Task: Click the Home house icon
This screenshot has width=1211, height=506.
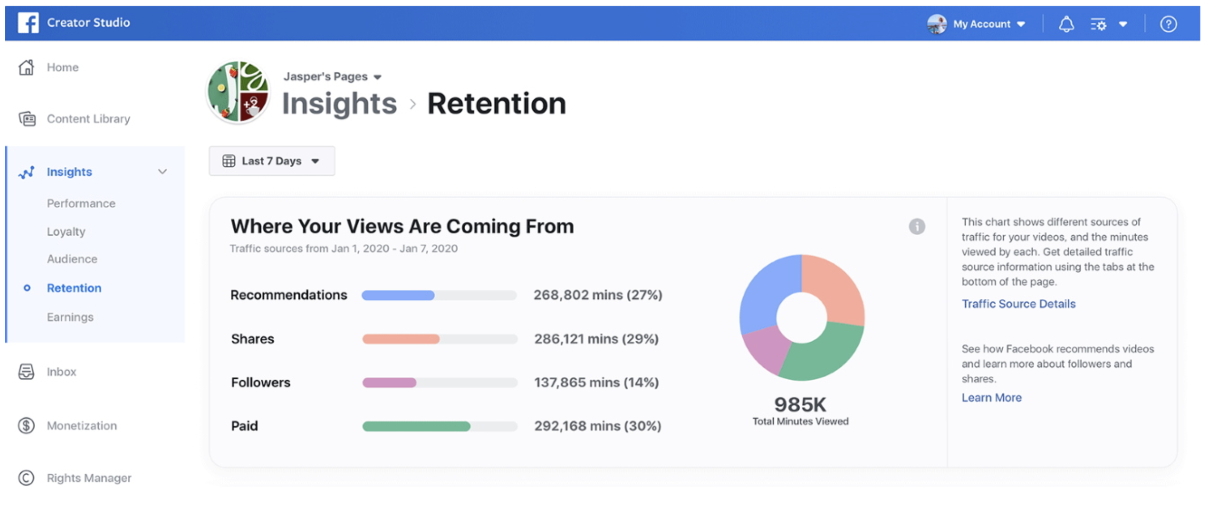Action: click(x=27, y=67)
